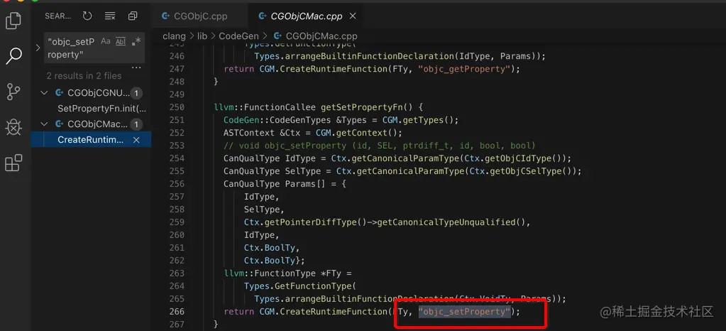Screen dimensions: 726x331
Task: Click the result count badge for CGObjCGNU
Action: 136,93
